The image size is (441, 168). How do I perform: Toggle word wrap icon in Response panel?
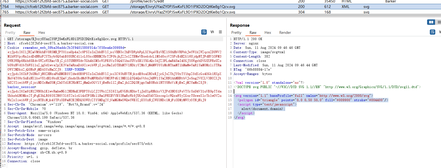pos(433,32)
